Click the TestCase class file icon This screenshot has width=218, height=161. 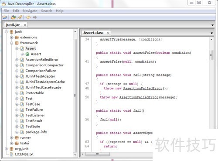[x=22, y=104]
